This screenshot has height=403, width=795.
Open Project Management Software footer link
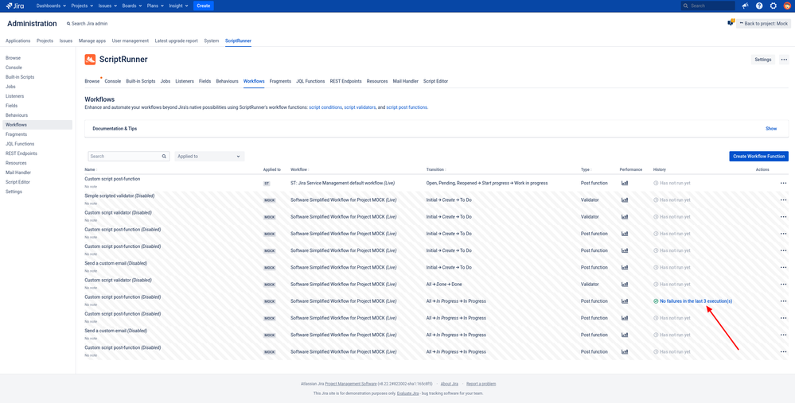(x=351, y=384)
